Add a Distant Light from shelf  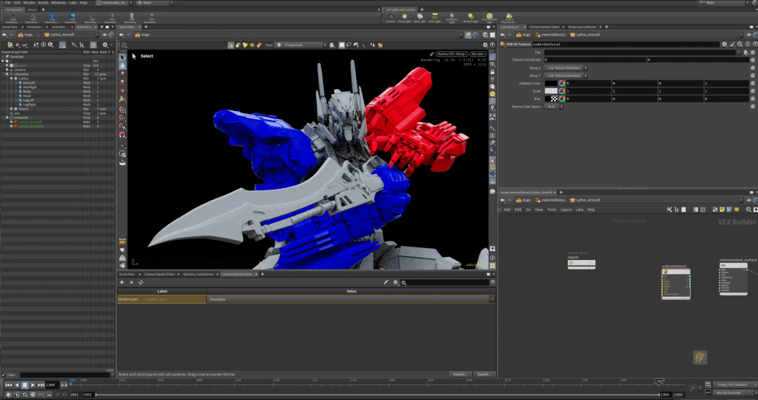tap(471, 17)
